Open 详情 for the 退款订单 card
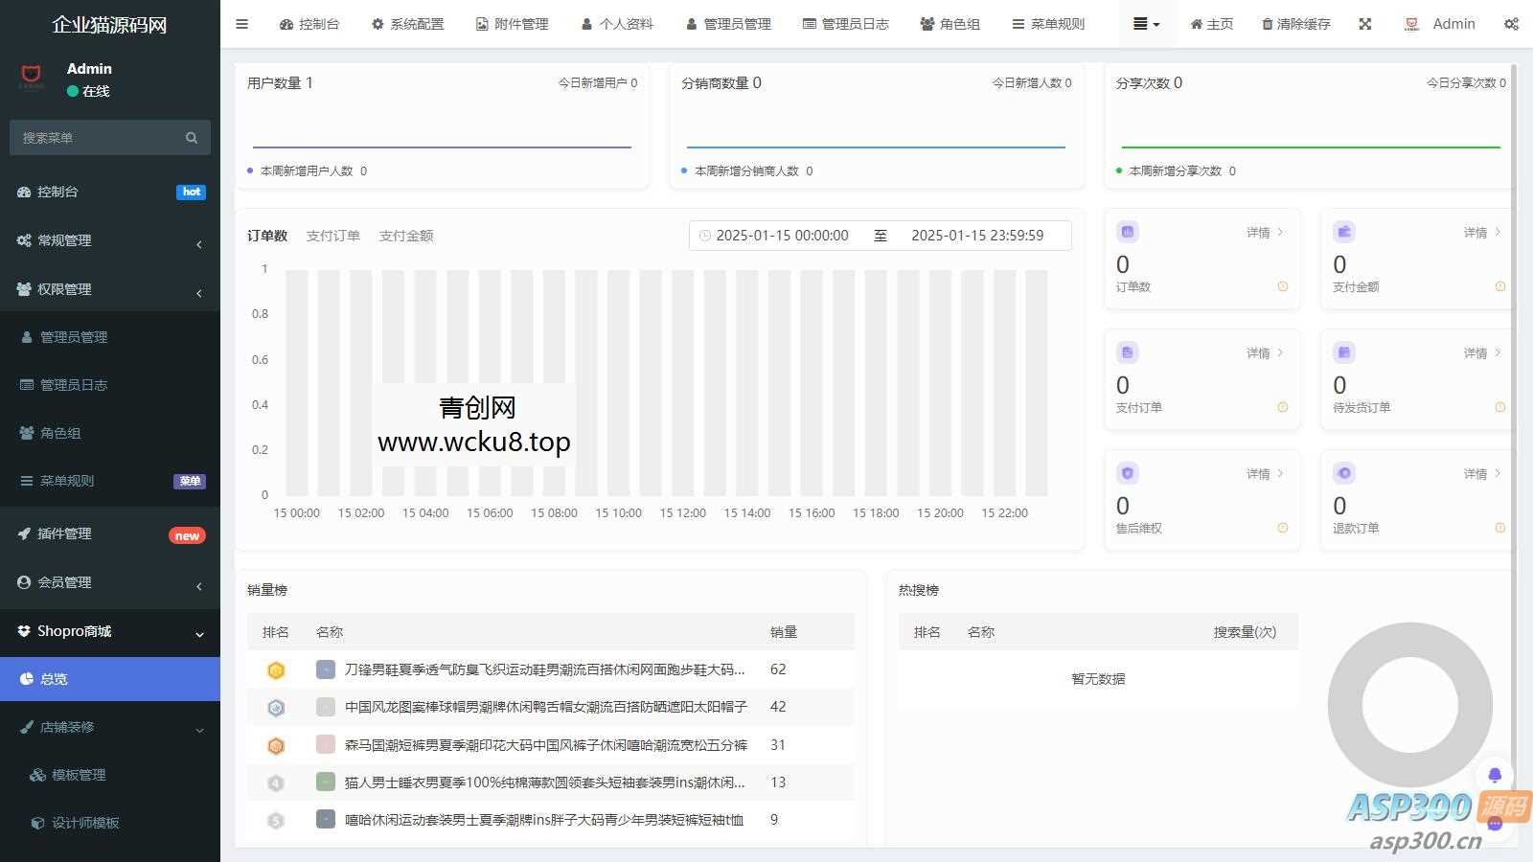This screenshot has width=1533, height=862. click(x=1475, y=473)
